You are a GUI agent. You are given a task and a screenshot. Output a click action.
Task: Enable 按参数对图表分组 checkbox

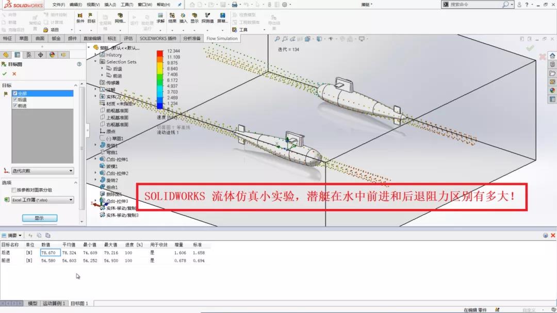click(14, 190)
